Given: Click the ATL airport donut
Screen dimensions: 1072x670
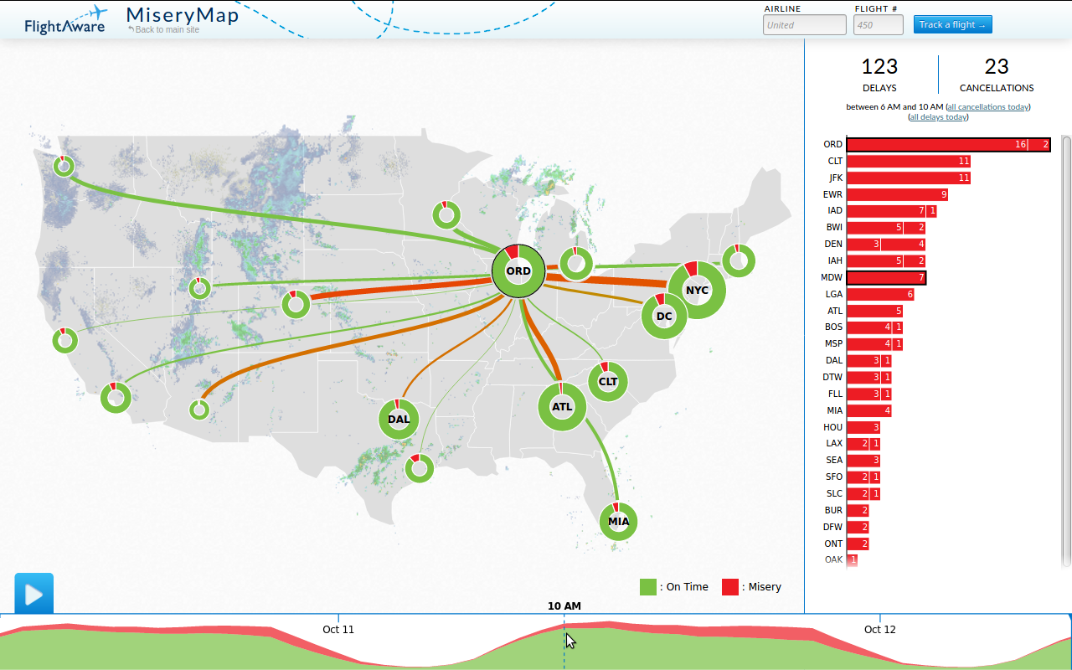Looking at the screenshot, I should point(562,407).
